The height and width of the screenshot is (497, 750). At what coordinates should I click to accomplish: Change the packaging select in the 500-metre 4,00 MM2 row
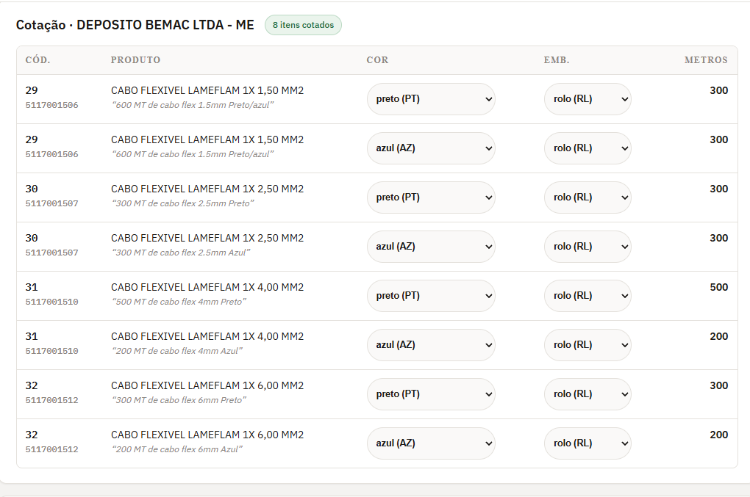(x=587, y=296)
